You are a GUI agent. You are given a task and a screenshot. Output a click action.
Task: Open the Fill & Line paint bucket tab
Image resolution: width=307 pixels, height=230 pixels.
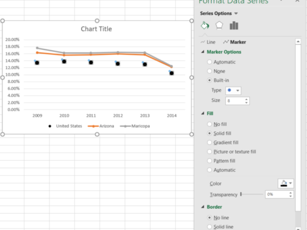click(x=205, y=25)
